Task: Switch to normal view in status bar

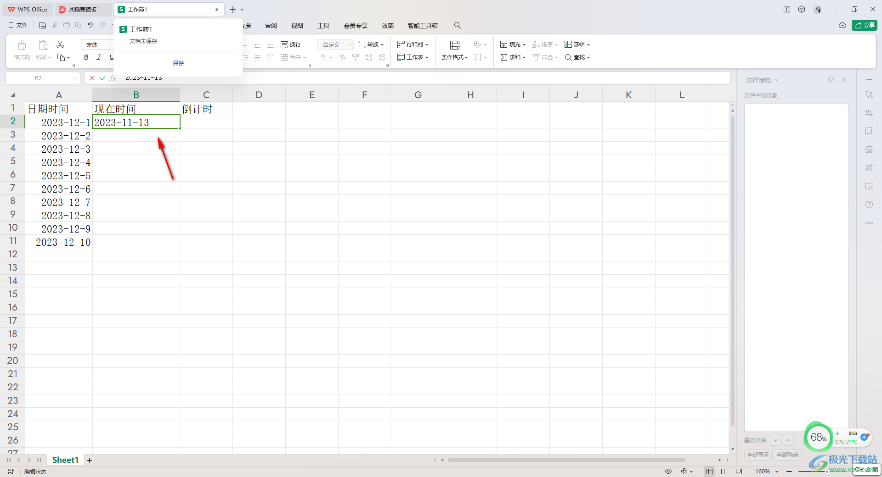Action: pos(710,471)
